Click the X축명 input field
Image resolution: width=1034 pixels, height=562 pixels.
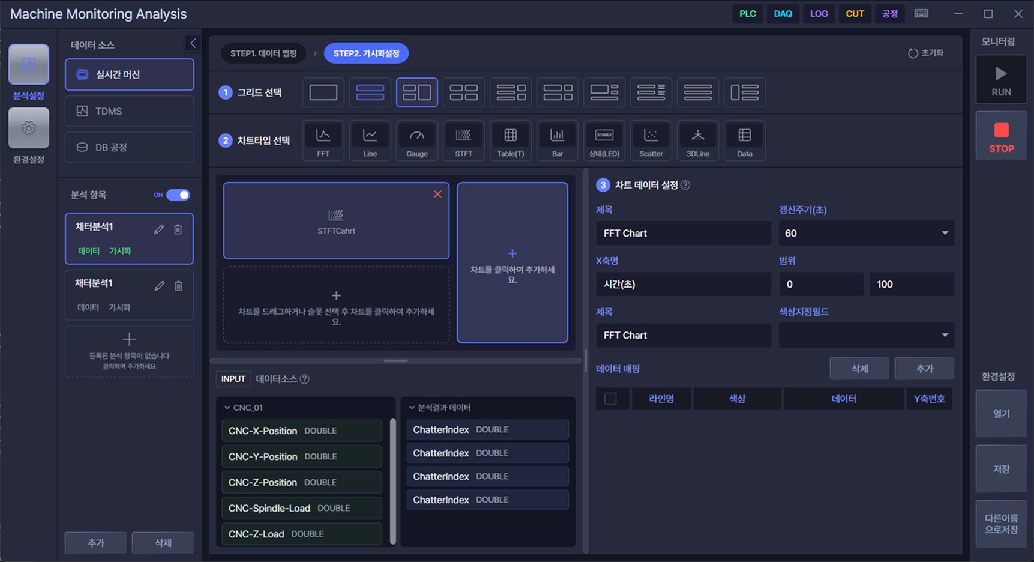(x=682, y=284)
